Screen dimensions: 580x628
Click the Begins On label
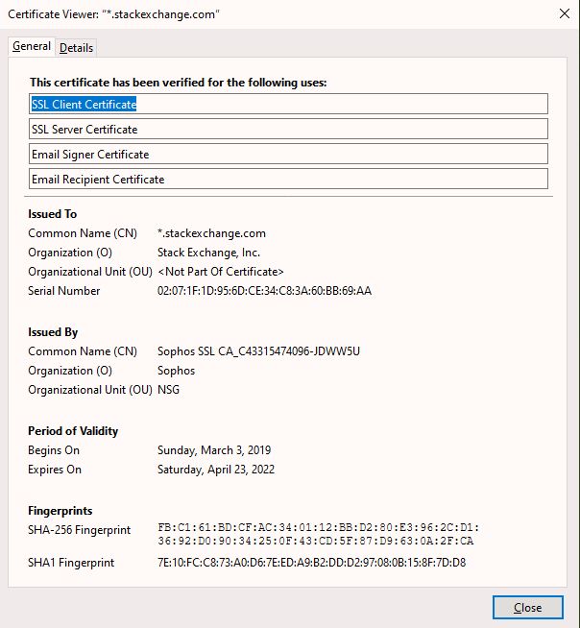[x=54, y=450]
